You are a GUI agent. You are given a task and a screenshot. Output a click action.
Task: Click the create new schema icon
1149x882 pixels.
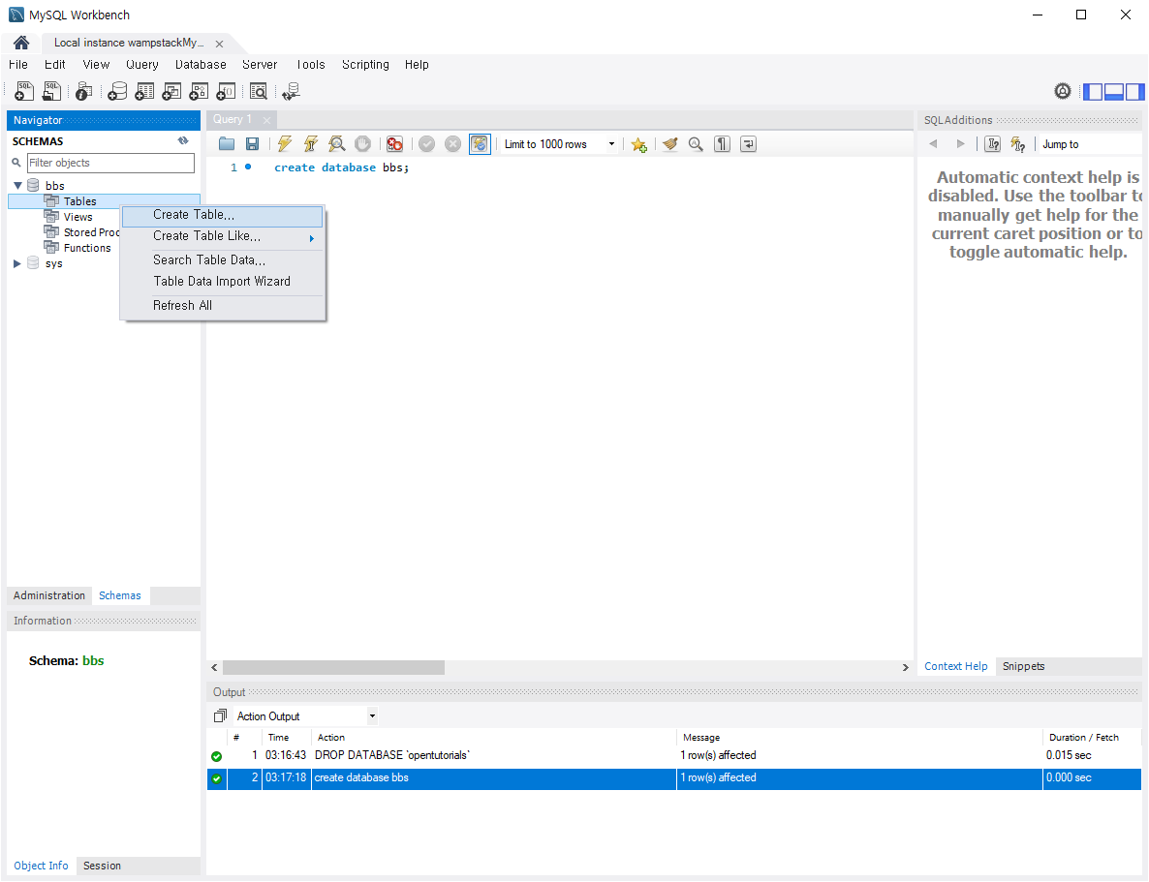[117, 91]
